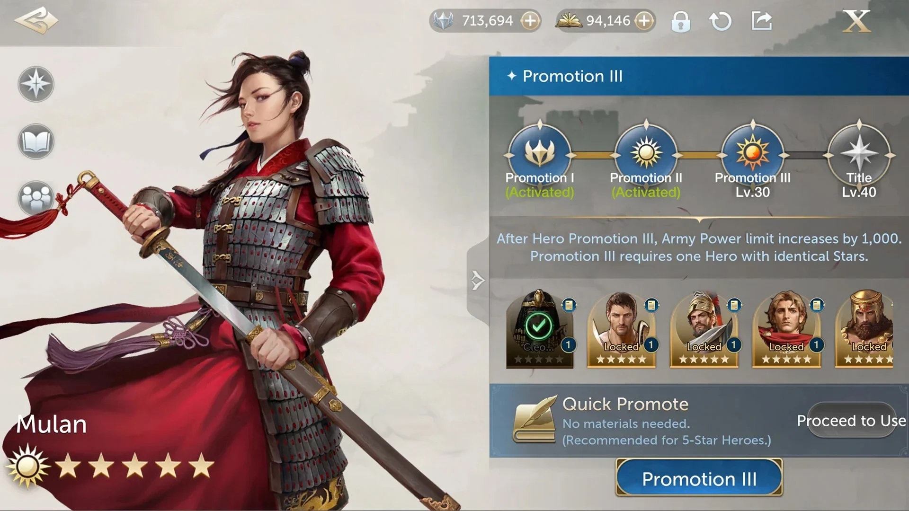Open the compass star sidebar icon
This screenshot has width=909, height=511.
pos(36,84)
